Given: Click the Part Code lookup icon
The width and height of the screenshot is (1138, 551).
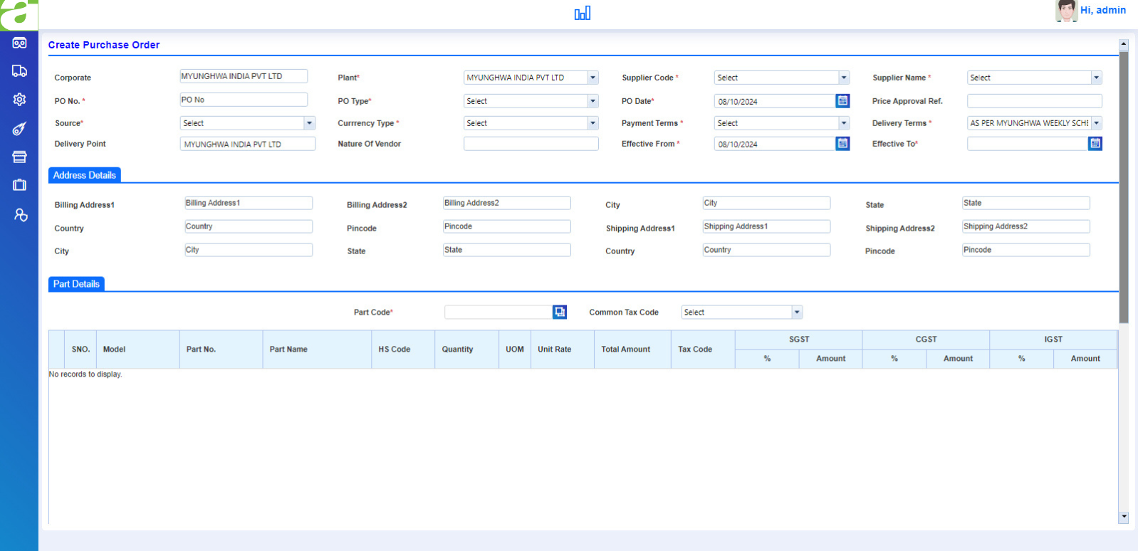Looking at the screenshot, I should tap(560, 312).
